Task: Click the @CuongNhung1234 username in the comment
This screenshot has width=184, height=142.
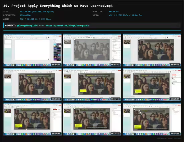Action: [27, 25]
